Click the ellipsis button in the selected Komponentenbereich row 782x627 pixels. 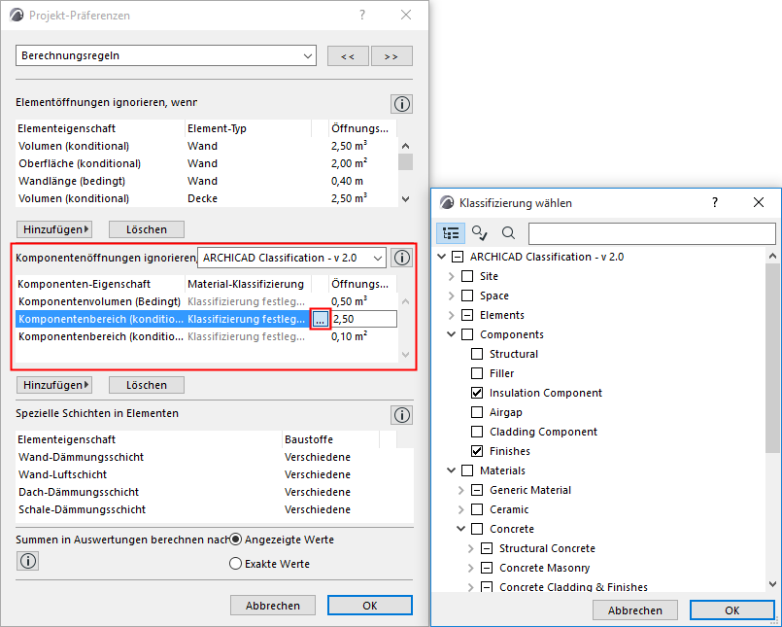coord(320,319)
